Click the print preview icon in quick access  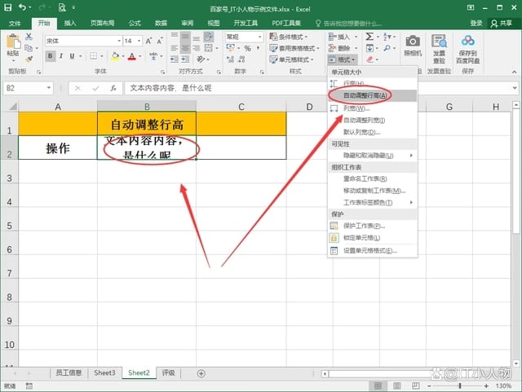click(x=62, y=7)
